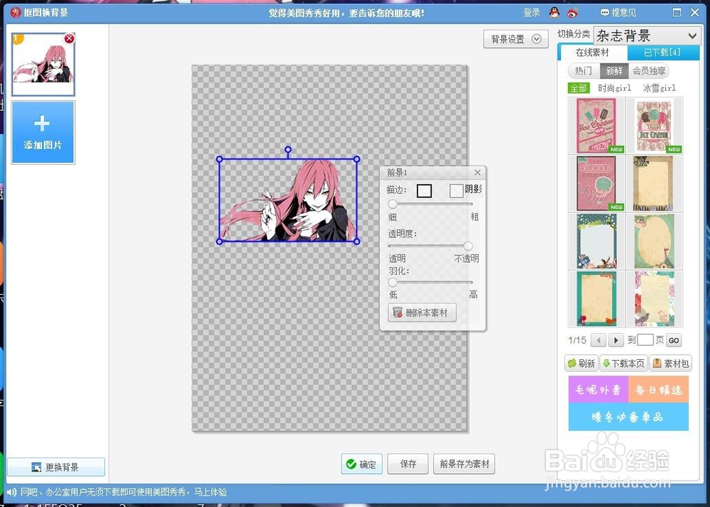The image size is (710, 507).
Task: Click the bottom-right selection corner handle
Action: pos(357,241)
